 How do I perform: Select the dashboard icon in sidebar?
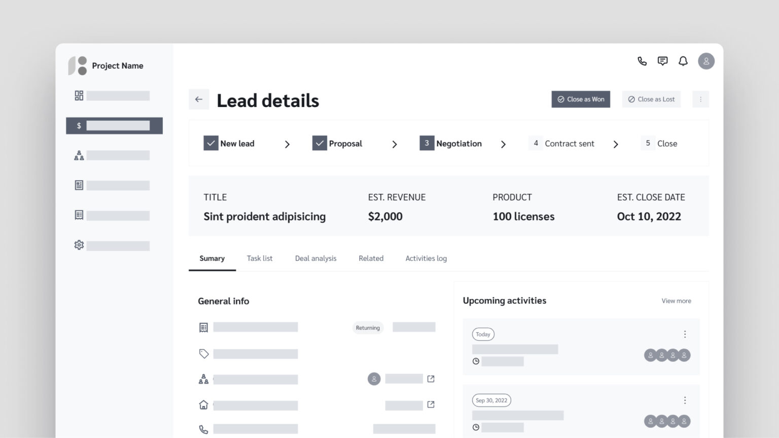pyautogui.click(x=79, y=96)
